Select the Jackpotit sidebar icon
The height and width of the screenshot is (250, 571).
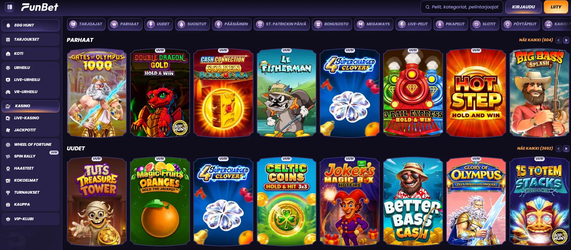pos(8,130)
